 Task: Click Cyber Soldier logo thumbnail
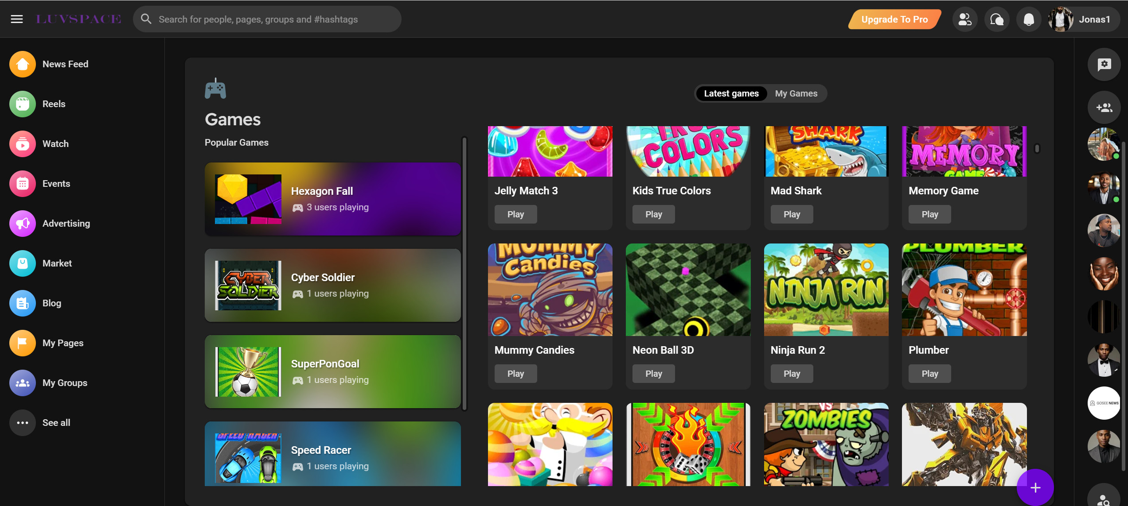click(248, 285)
